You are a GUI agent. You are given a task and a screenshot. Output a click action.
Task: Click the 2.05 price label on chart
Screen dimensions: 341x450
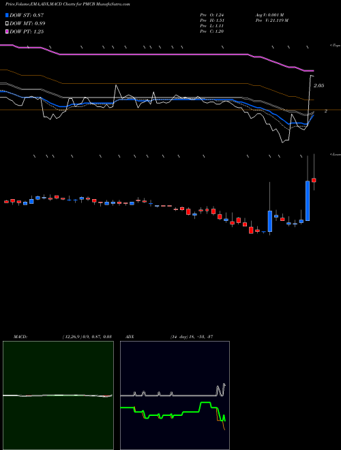(x=319, y=85)
